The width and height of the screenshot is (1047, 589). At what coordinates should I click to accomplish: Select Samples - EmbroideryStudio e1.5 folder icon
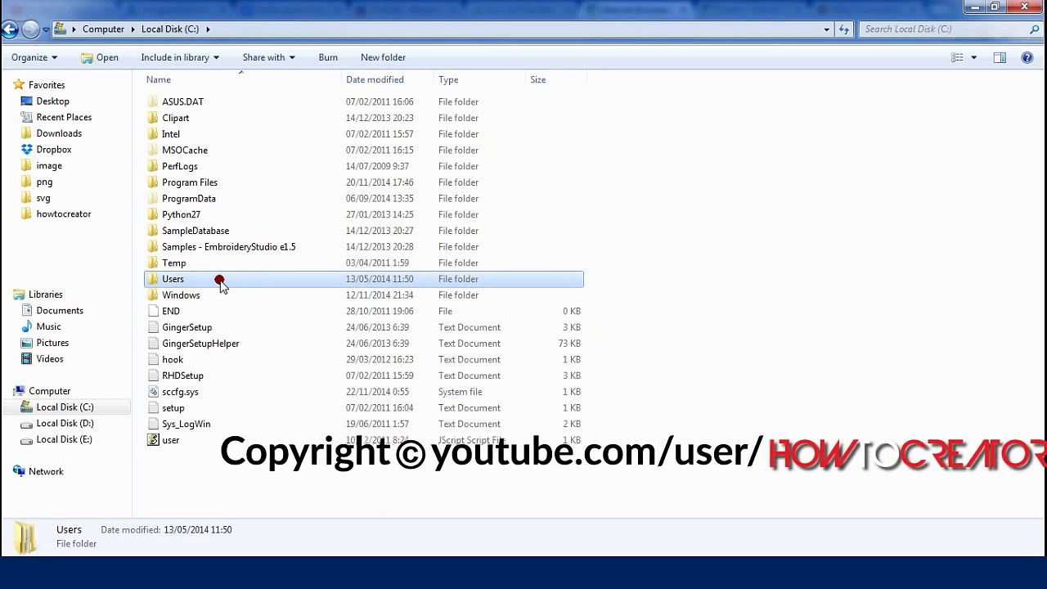(153, 246)
